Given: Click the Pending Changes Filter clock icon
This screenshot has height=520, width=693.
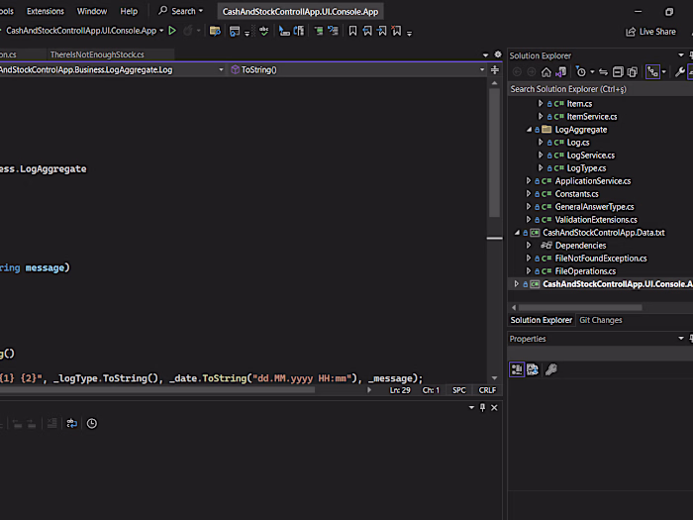Looking at the screenshot, I should click(x=582, y=72).
